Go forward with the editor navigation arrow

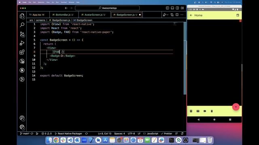pyautogui.click(x=71, y=8)
